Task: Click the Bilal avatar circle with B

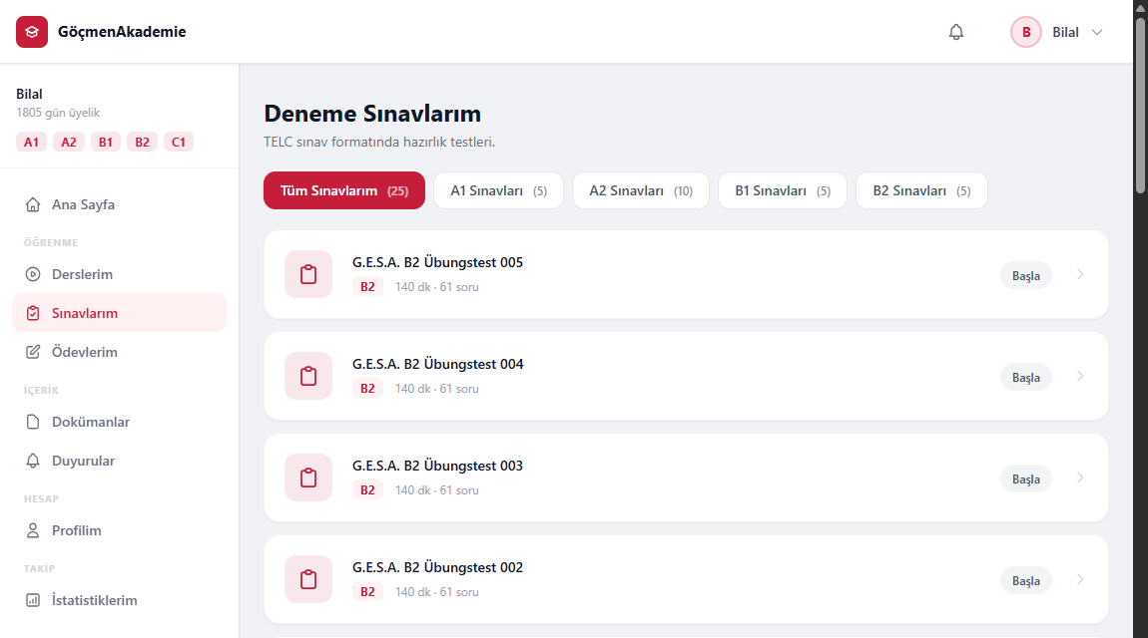Action: tap(1026, 32)
